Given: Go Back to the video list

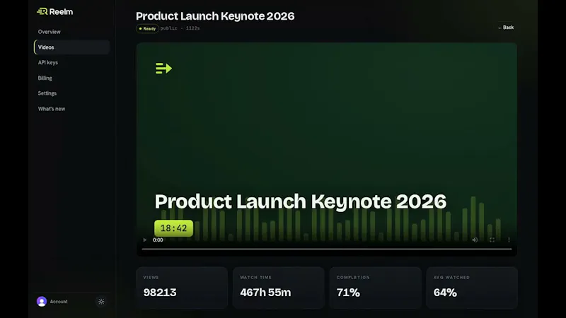Looking at the screenshot, I should tap(506, 28).
